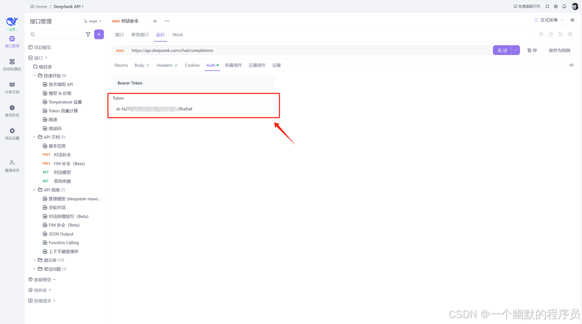This screenshot has height=324, width=582.
Task: Click the 根目录 folder icon
Action: click(35, 67)
